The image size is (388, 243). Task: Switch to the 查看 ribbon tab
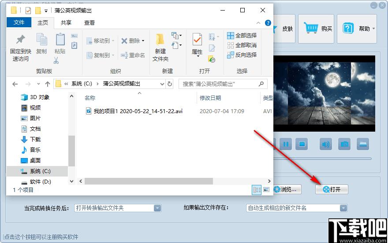point(90,23)
